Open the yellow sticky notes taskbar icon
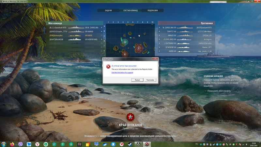Image resolution: width=261 pixels, height=147 pixels. click(x=88, y=144)
